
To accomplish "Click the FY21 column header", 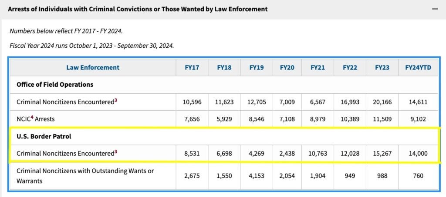I will [318, 67].
